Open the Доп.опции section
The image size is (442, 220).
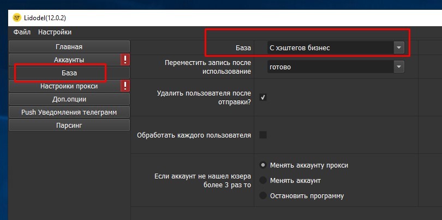point(69,99)
